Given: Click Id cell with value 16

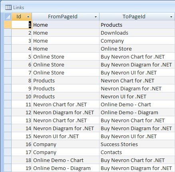Looking at the screenshot, I should coord(22,144).
